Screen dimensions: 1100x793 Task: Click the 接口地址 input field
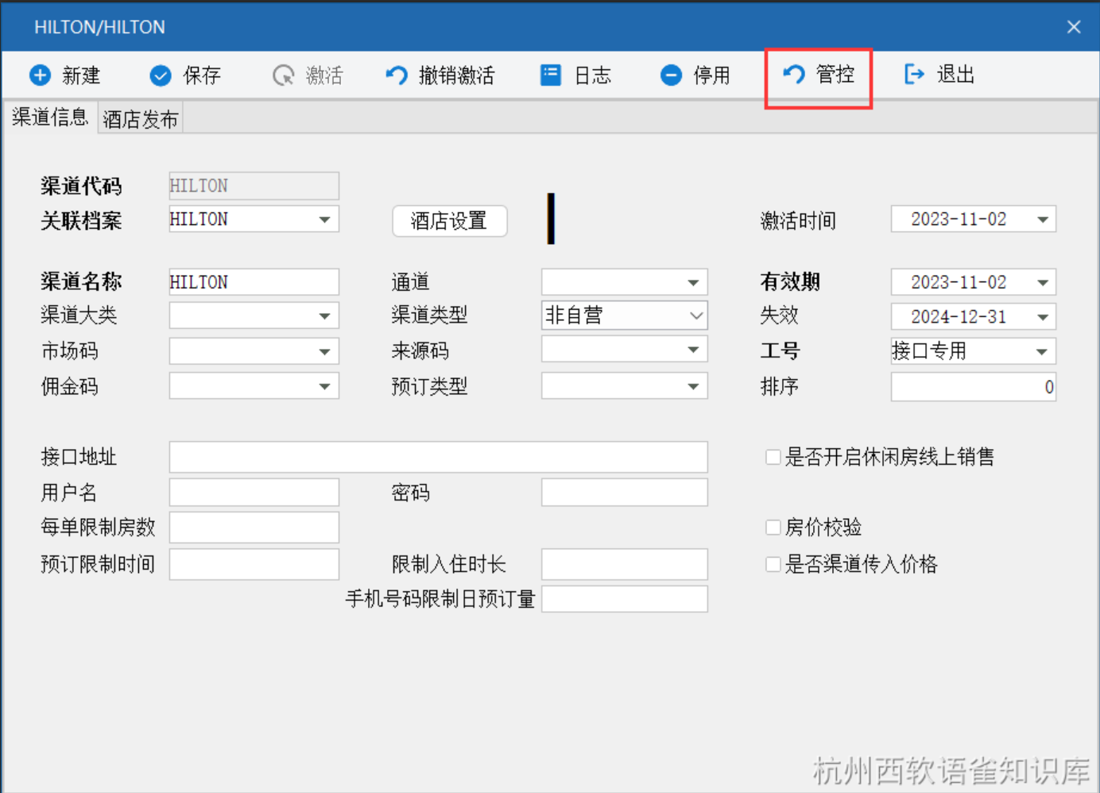click(x=438, y=457)
